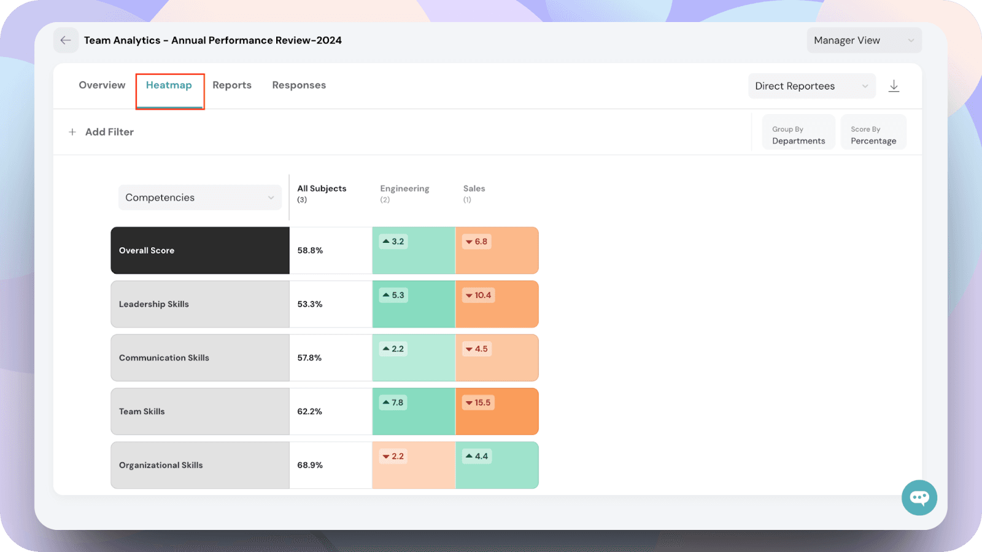Image resolution: width=982 pixels, height=552 pixels.
Task: Switch to the Overview tab
Action: [102, 85]
